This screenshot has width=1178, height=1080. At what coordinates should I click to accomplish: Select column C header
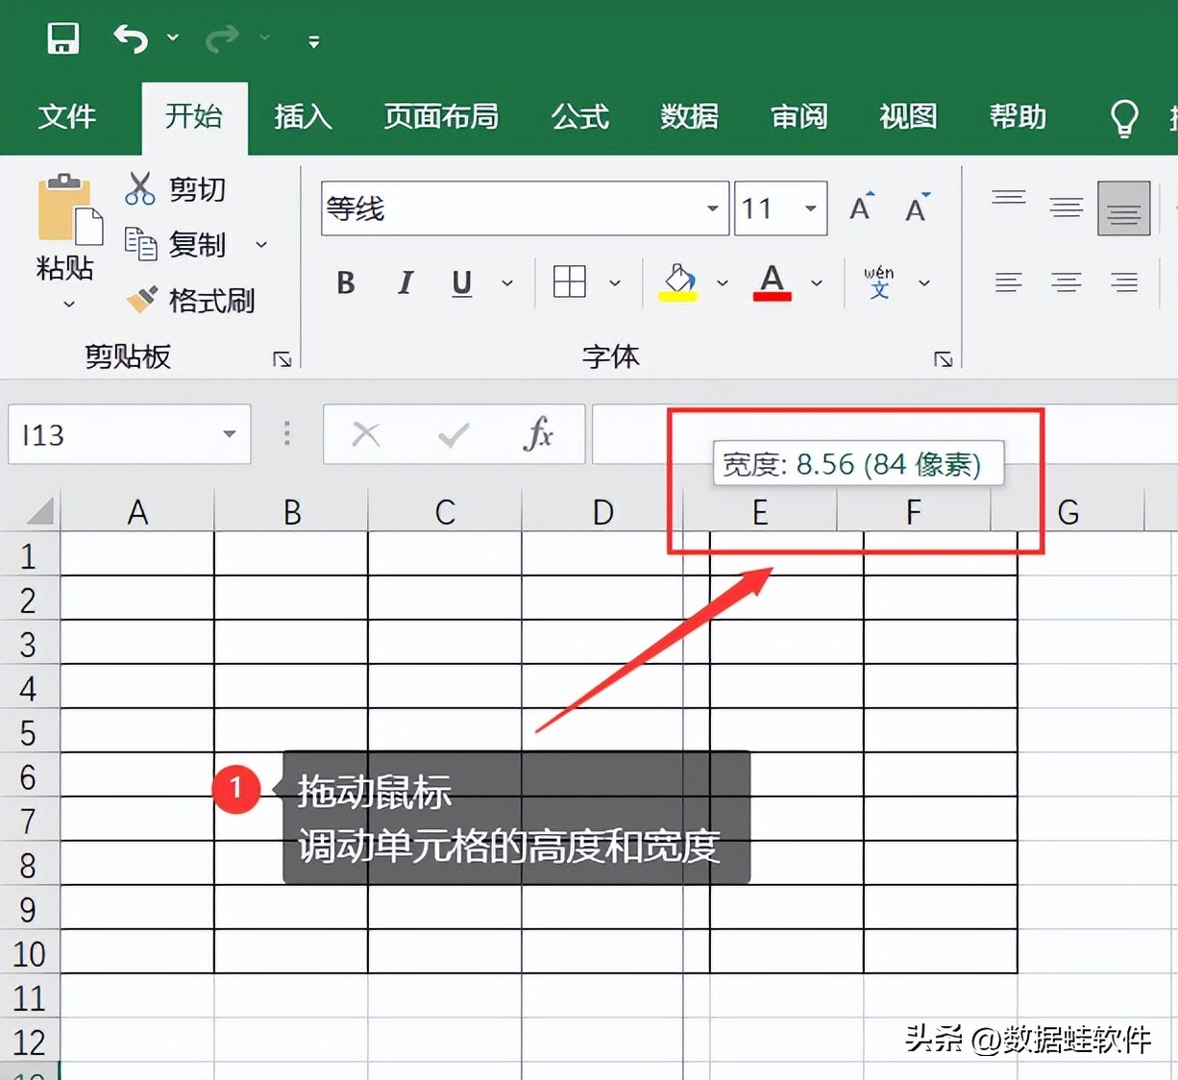click(445, 512)
